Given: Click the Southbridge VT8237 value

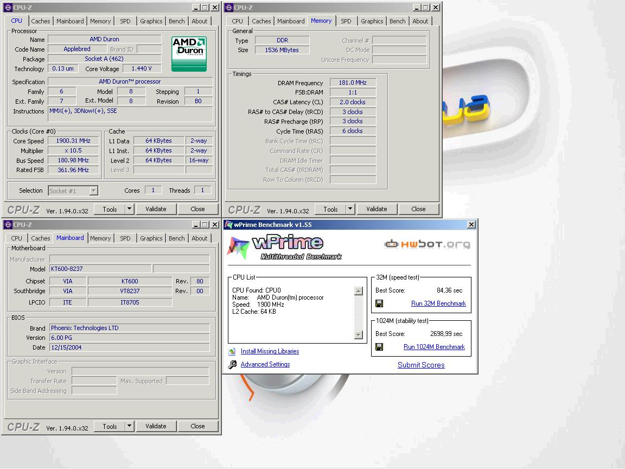Looking at the screenshot, I should [x=130, y=291].
